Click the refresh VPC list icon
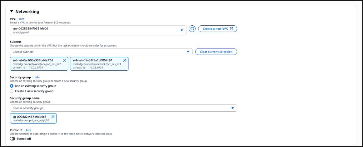 (x=192, y=29)
